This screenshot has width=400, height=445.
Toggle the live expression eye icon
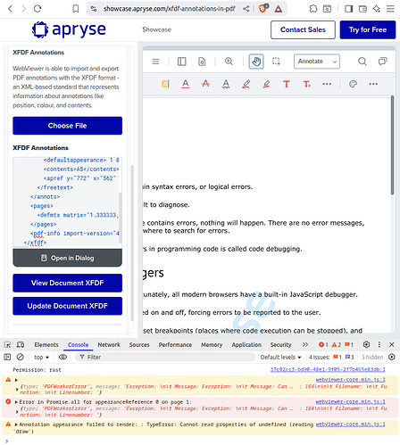(62, 357)
